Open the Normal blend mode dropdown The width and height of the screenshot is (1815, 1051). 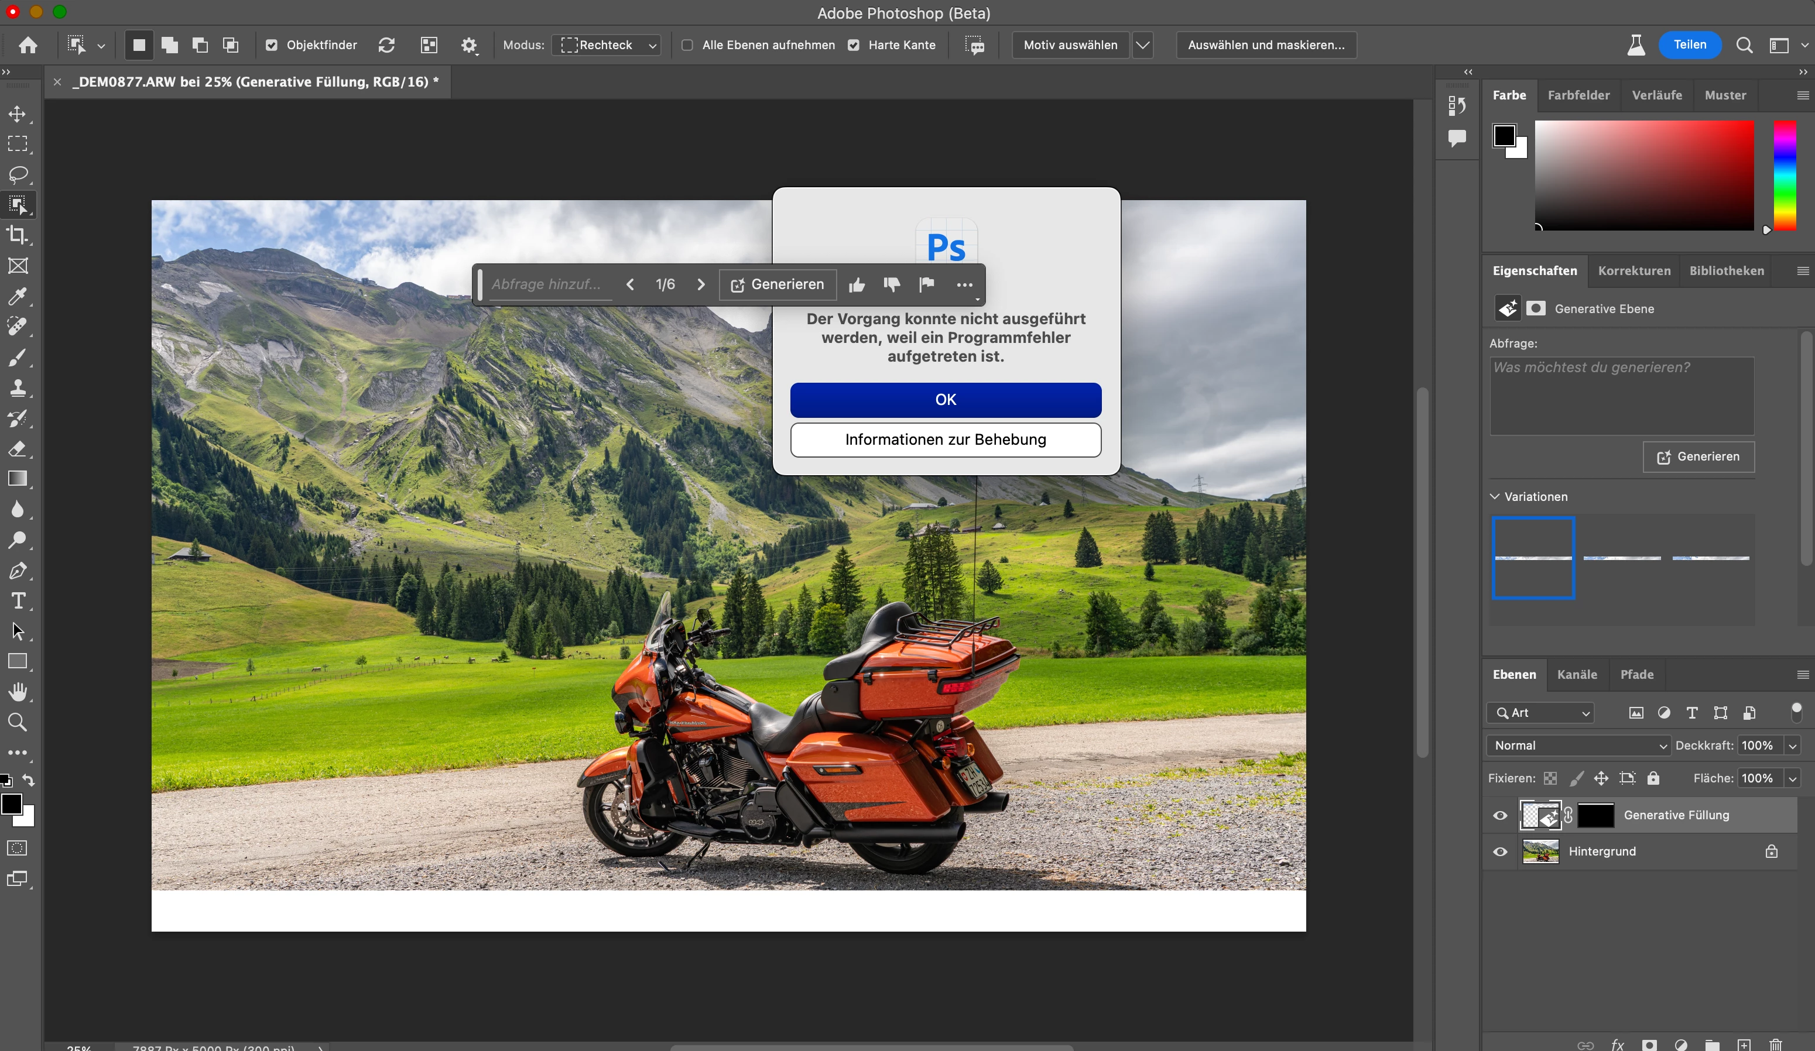[x=1577, y=746]
